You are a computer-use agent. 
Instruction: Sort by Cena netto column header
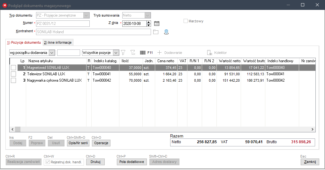click(166, 61)
